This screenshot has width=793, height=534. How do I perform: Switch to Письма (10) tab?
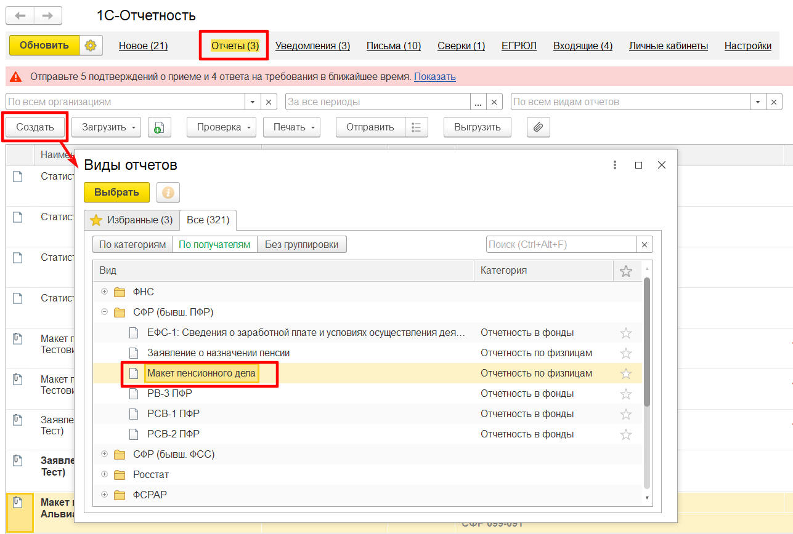394,46
